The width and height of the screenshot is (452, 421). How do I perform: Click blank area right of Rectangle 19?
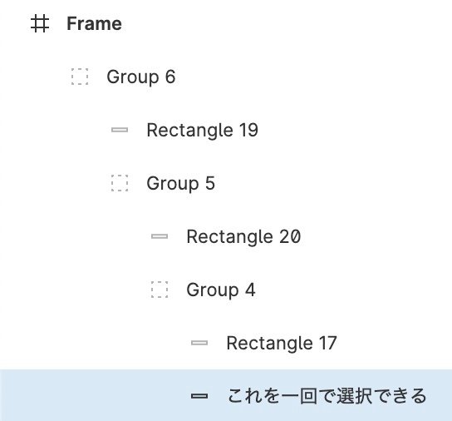click(x=353, y=130)
